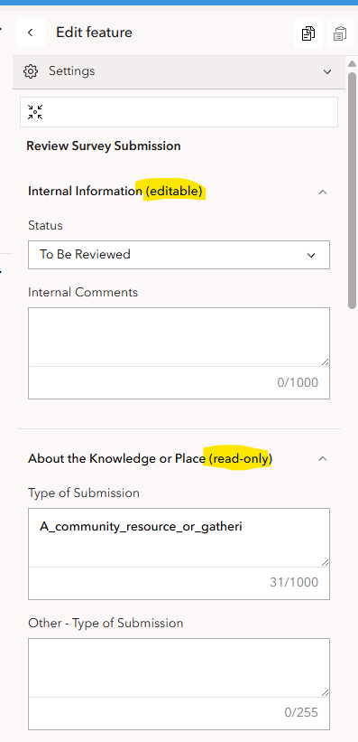The image size is (358, 742).
Task: Click the Edit feature title
Action: [x=94, y=33]
